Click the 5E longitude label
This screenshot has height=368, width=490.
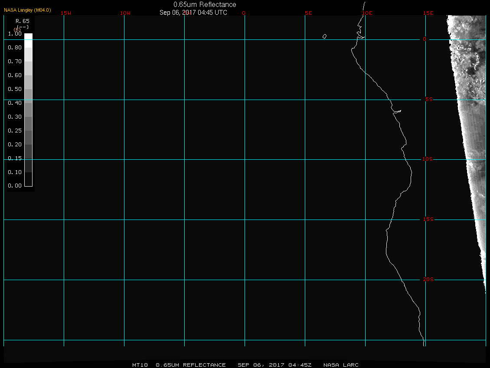click(308, 13)
